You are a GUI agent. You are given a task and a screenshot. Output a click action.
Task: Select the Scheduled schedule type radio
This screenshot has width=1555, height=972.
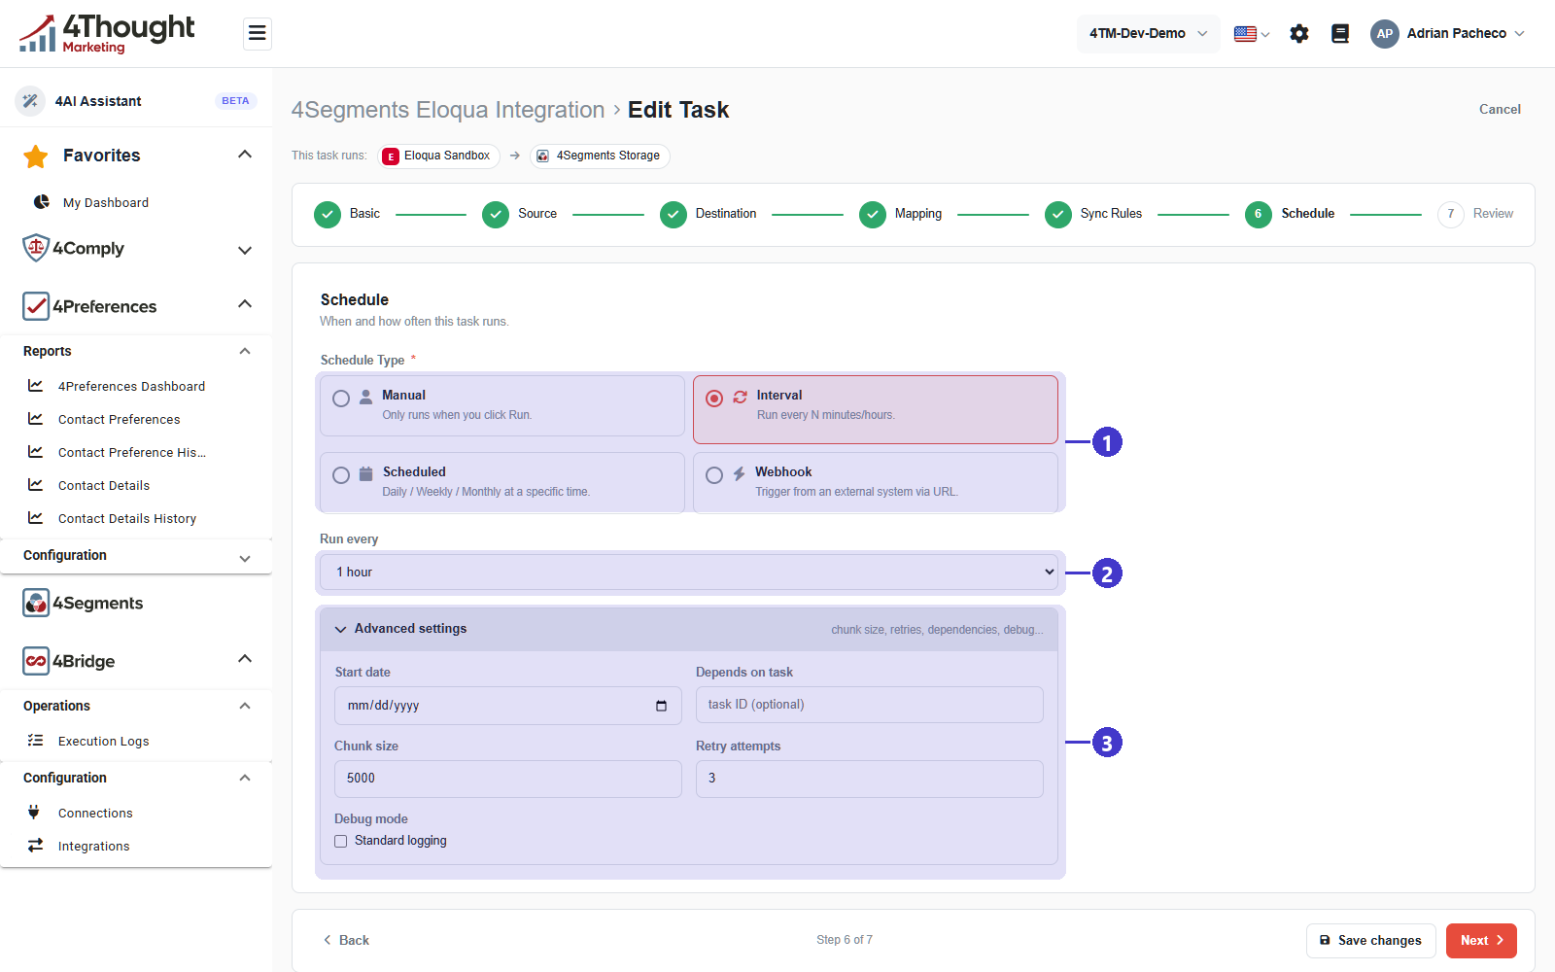pos(341,475)
